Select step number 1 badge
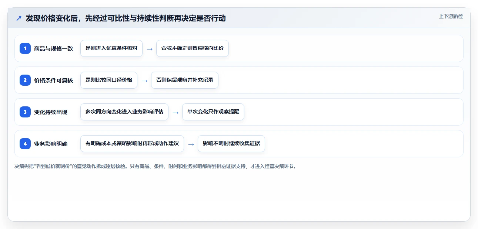Screen dimensions: 478x229 pos(25,48)
